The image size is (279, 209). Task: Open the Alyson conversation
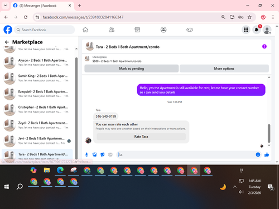(x=37, y=62)
